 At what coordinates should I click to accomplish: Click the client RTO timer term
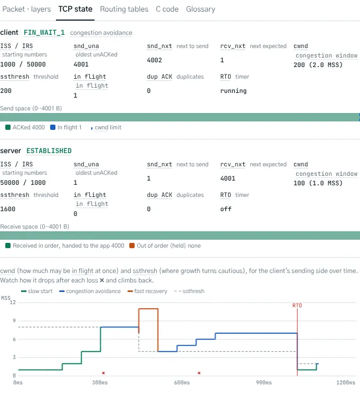coord(225,77)
